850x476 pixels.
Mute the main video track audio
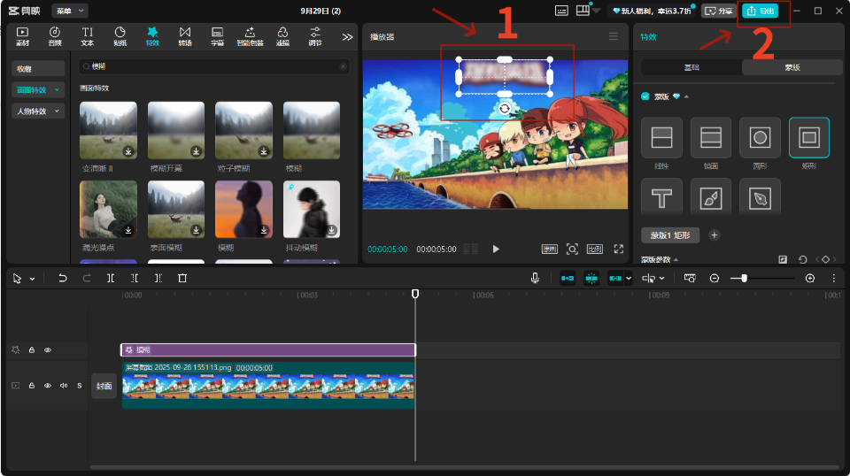click(63, 386)
